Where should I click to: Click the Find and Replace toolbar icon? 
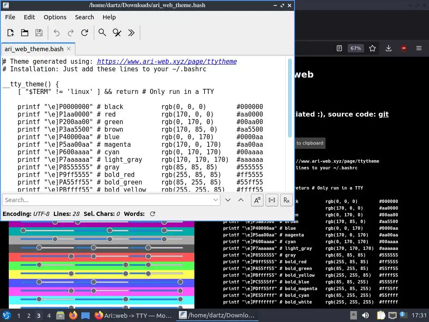[117, 33]
